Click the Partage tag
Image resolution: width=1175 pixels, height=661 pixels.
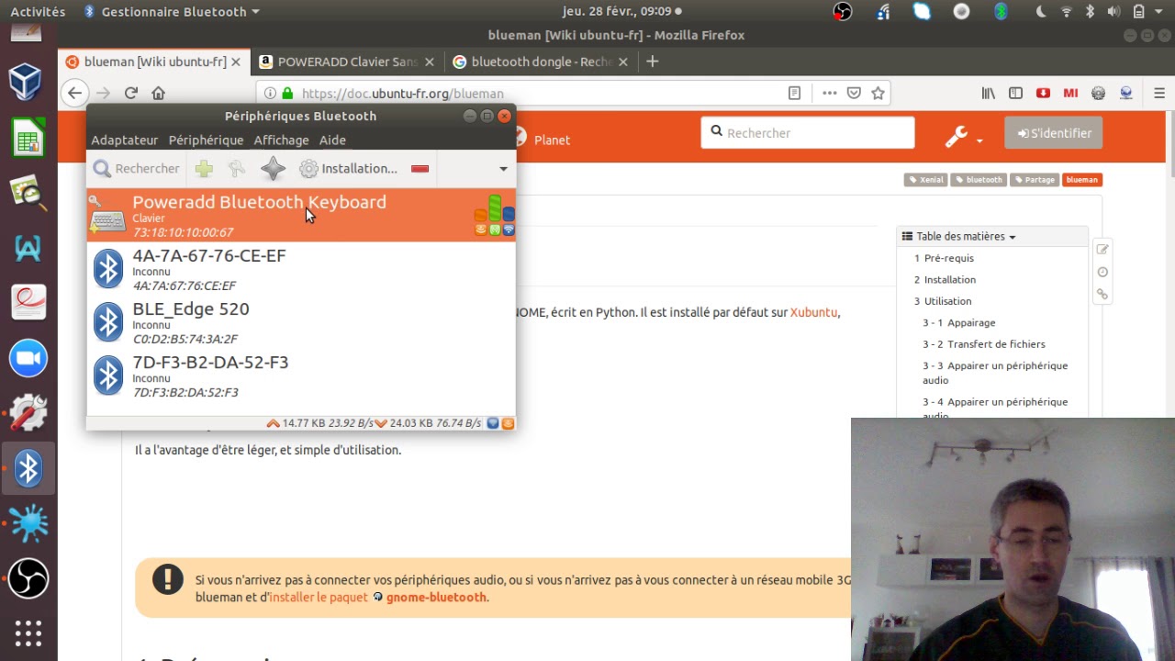click(1035, 180)
